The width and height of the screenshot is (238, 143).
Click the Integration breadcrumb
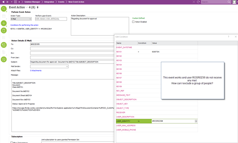tap(49, 2)
